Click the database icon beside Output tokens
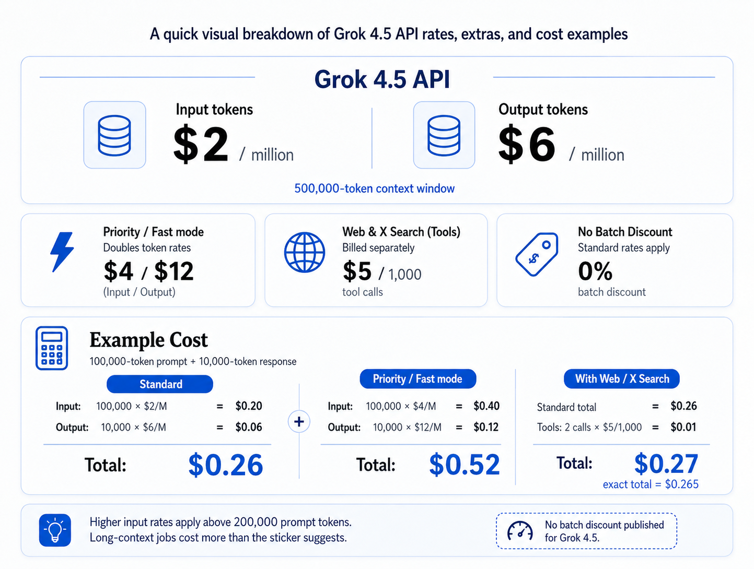Screen dimensions: 754x569 (444, 135)
